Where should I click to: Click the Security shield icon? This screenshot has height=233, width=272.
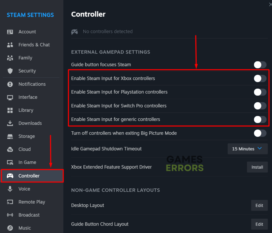(10, 71)
